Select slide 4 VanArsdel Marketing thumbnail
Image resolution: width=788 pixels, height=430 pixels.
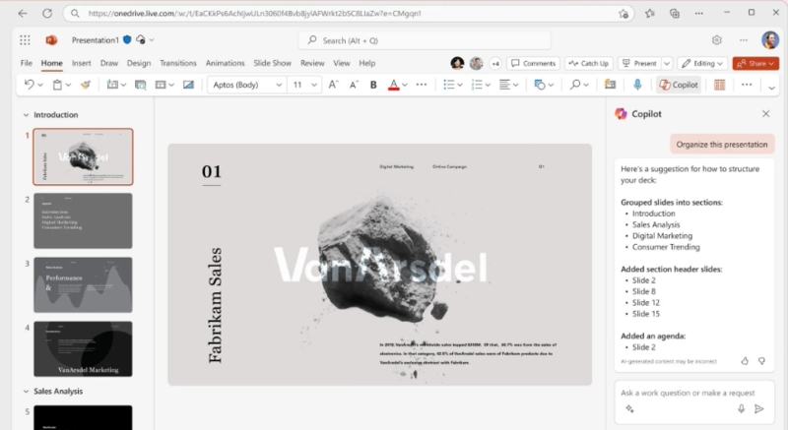coord(83,348)
